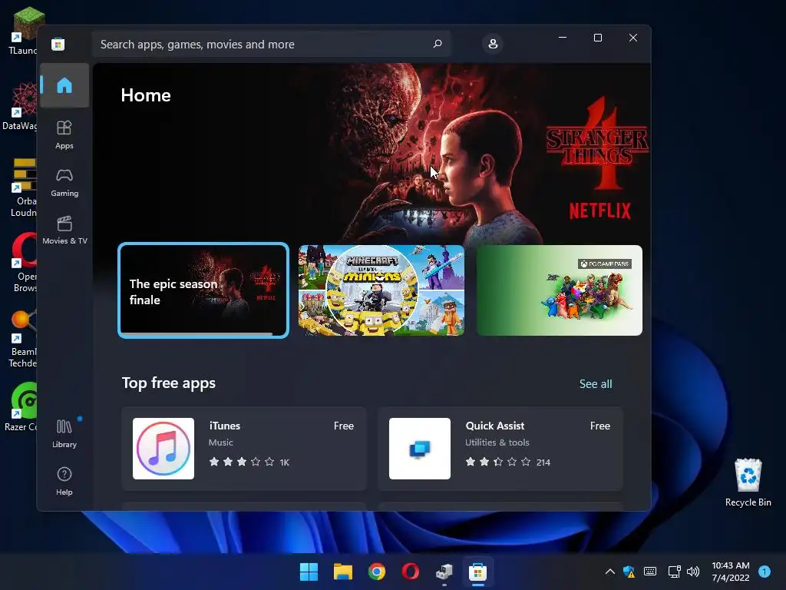The height and width of the screenshot is (590, 786).
Task: Open the clock showing 10:43 AM
Action: 731,572
